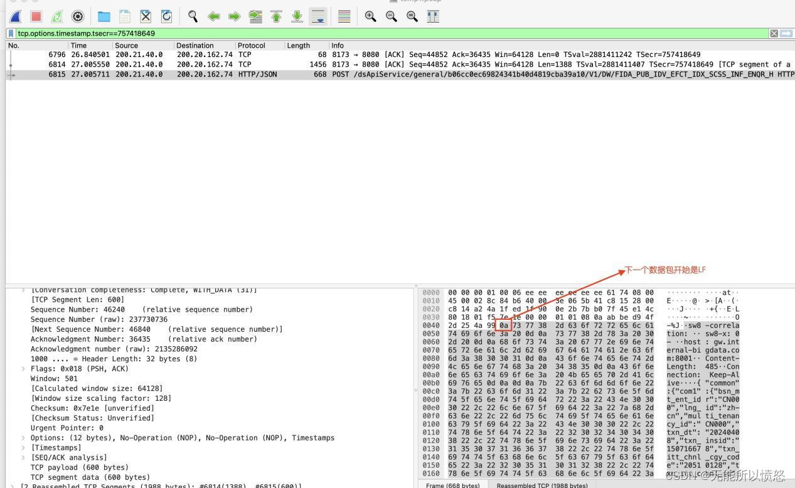Screen dimensions: 795x488
Task: Click the display filter input field
Action: 392,33
